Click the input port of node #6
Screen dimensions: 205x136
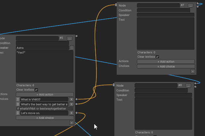[x=114, y=85]
